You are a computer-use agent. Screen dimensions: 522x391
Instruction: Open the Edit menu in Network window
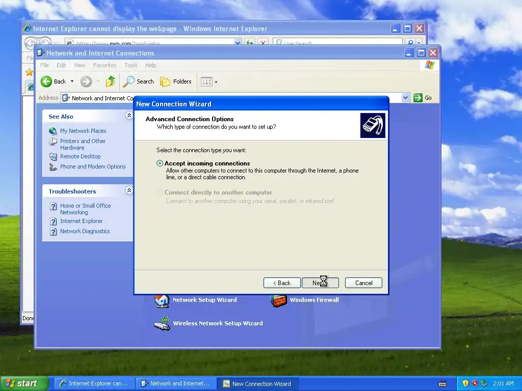(61, 65)
